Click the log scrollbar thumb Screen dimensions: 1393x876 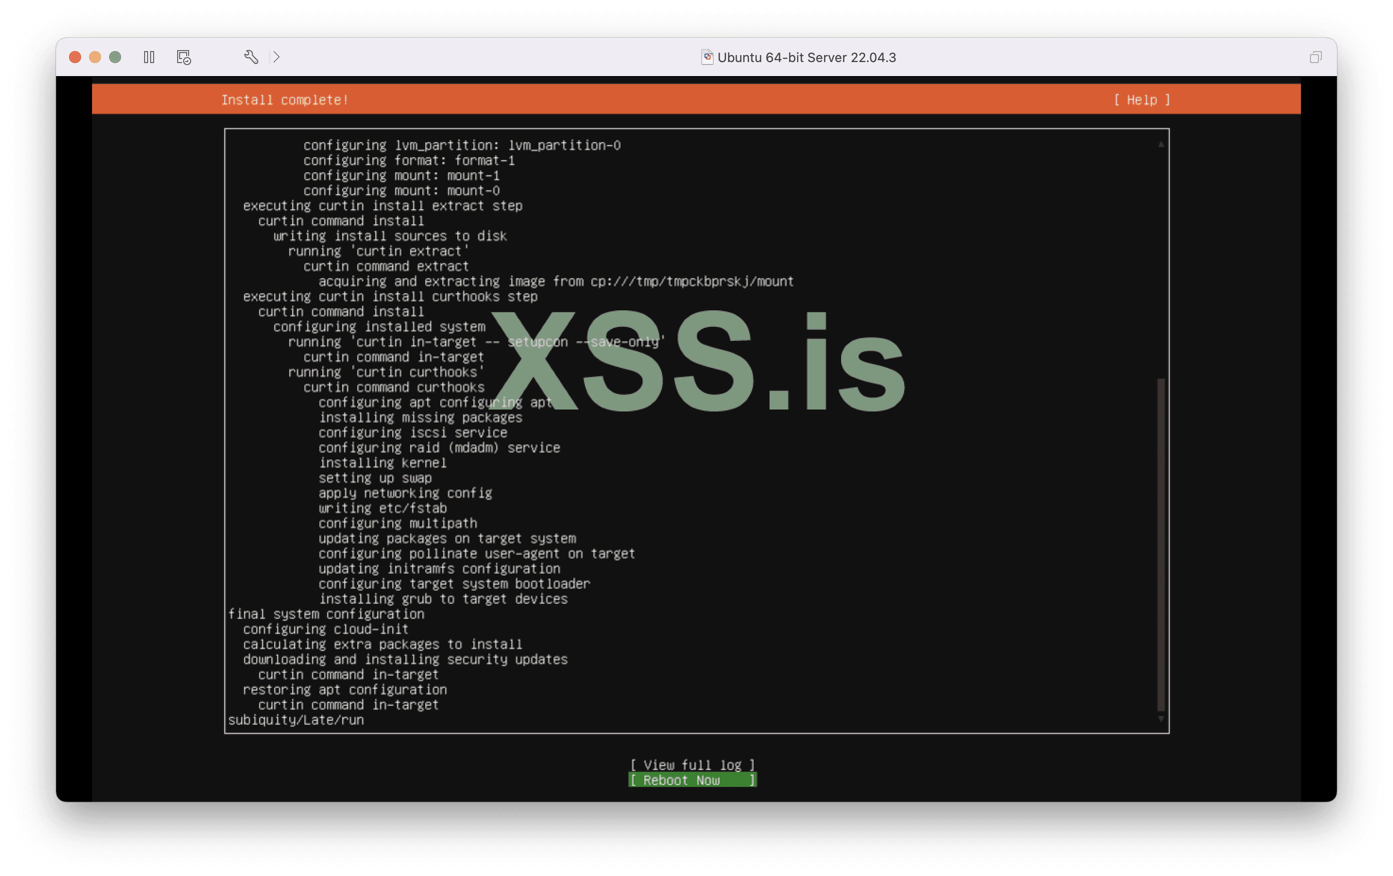(x=1160, y=544)
